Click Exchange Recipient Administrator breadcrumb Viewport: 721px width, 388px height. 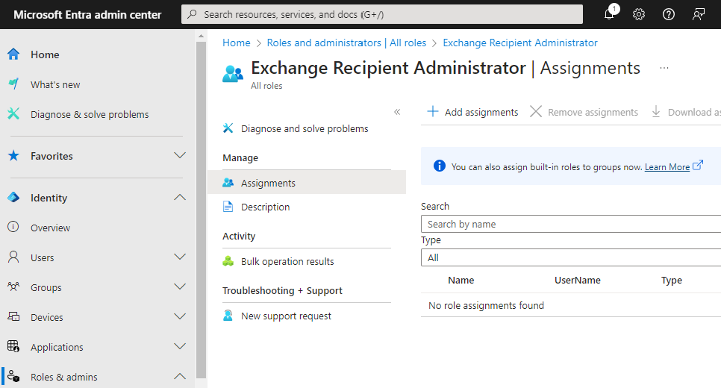click(520, 43)
